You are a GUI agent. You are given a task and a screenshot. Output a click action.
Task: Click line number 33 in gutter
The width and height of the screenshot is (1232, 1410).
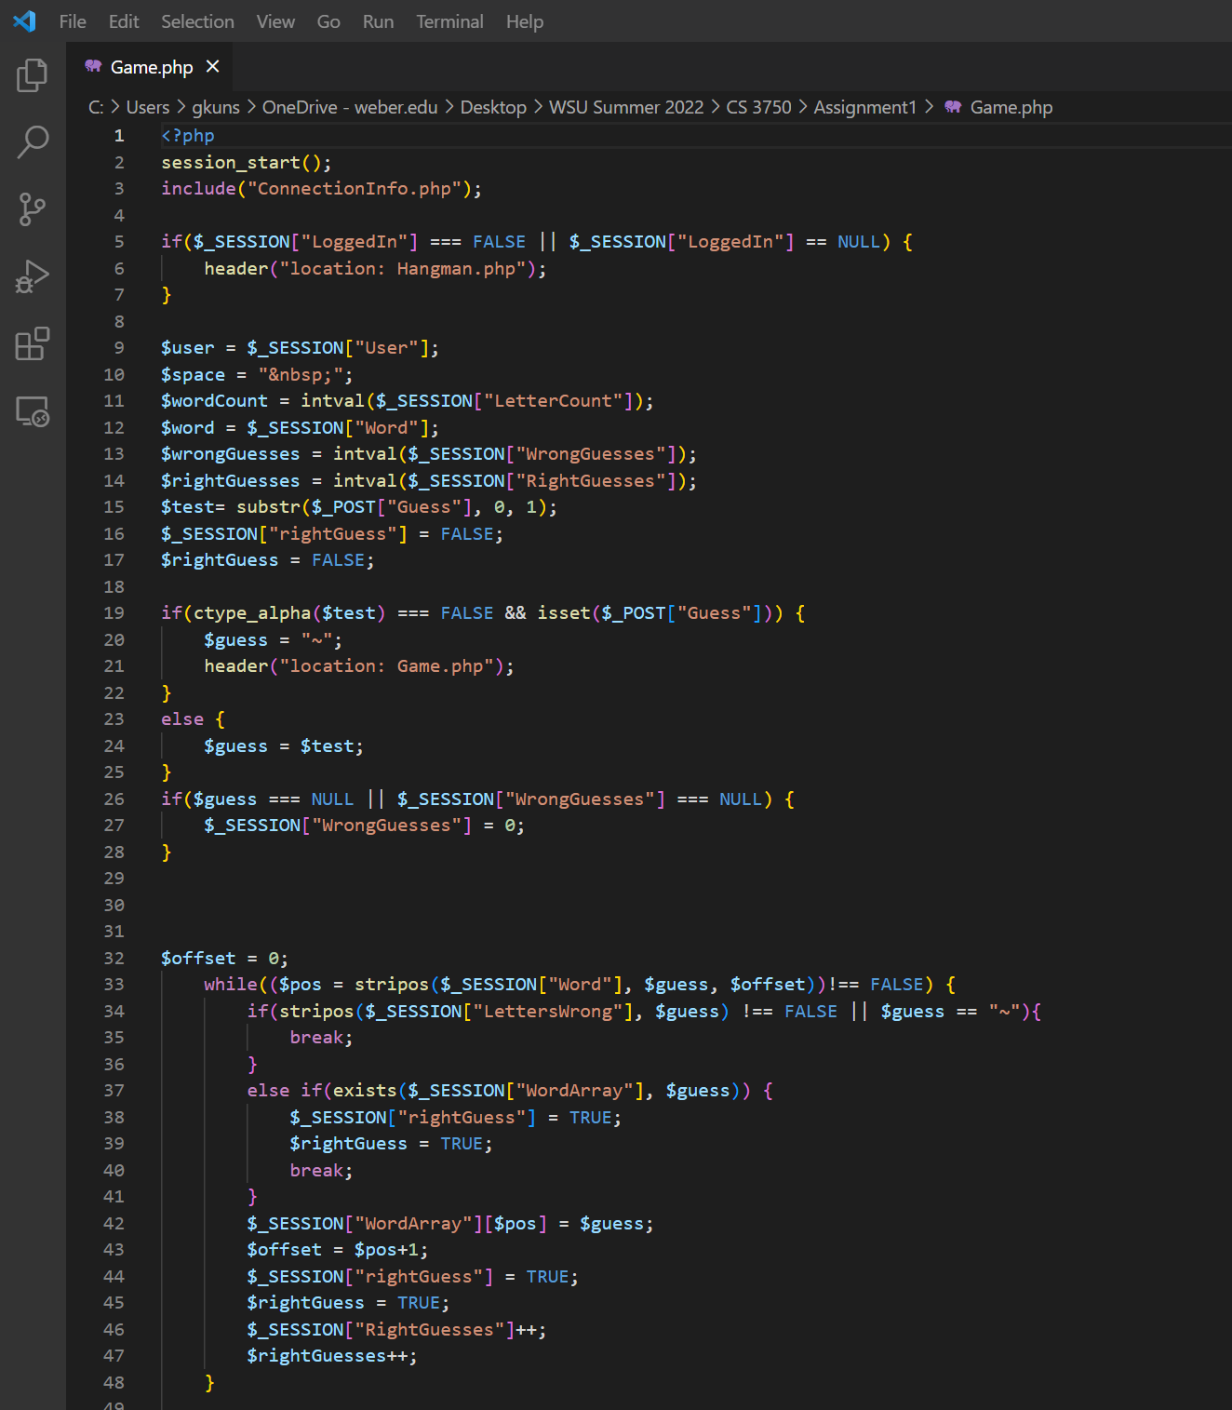114,985
